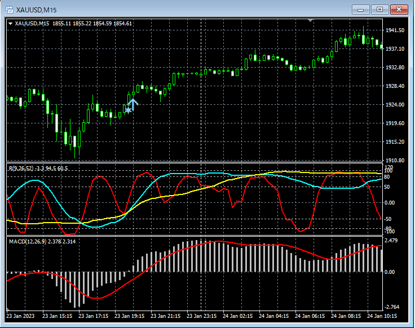
Task: Click the 24 Jan 02:15 time label
Action: (x=238, y=316)
